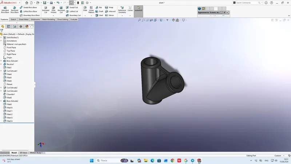Expand the Boss-Extrude1 feature
Viewport: 291px width, 164px height.
click(x=1, y=61)
